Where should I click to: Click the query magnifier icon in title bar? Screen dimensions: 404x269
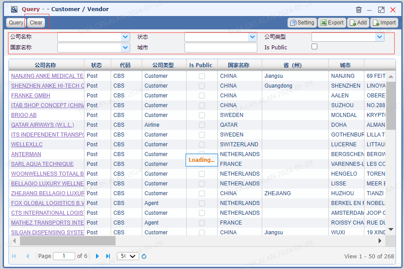tap(14, 9)
